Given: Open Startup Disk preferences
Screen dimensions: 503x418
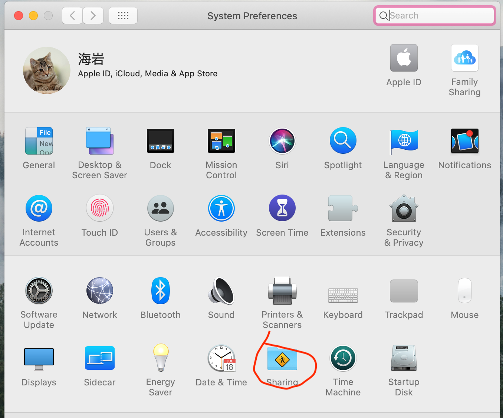Looking at the screenshot, I should [x=404, y=358].
